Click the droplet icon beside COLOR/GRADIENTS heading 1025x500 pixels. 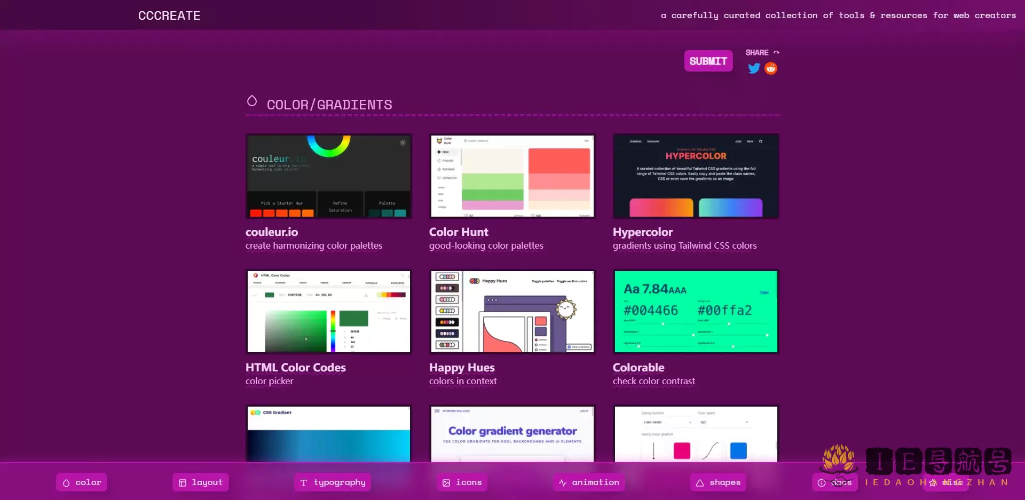pyautogui.click(x=251, y=101)
